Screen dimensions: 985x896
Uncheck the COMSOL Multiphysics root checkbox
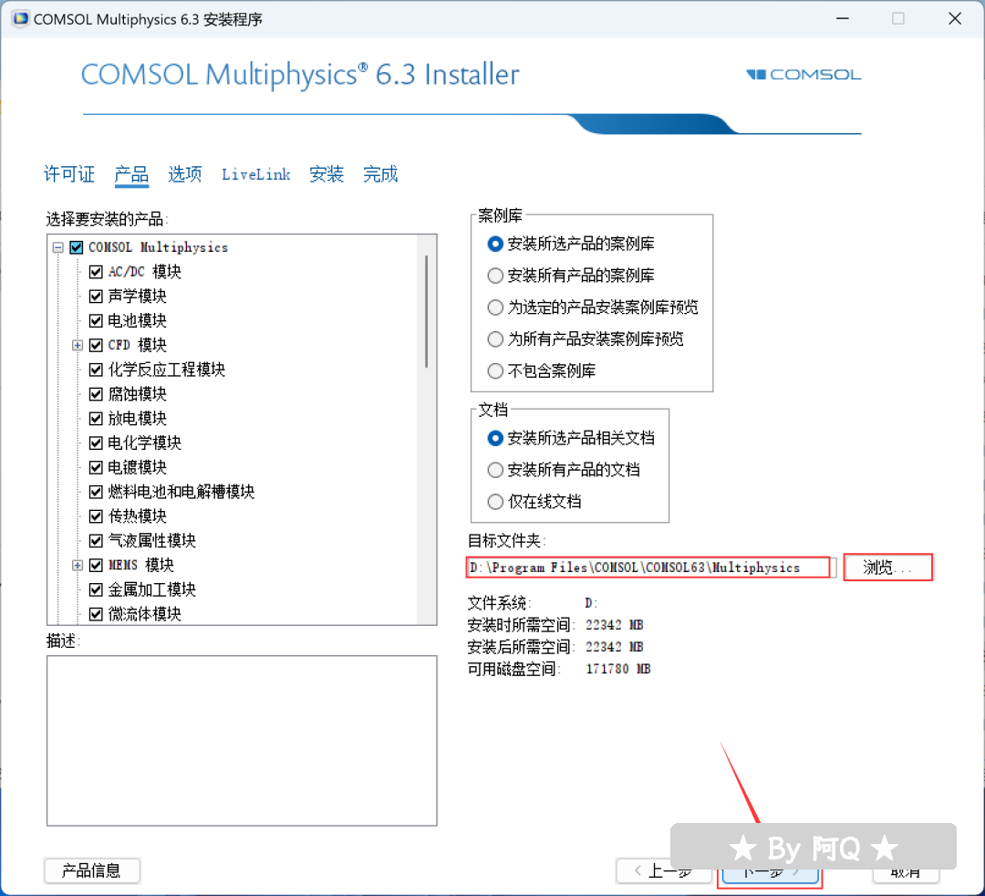pos(77,247)
